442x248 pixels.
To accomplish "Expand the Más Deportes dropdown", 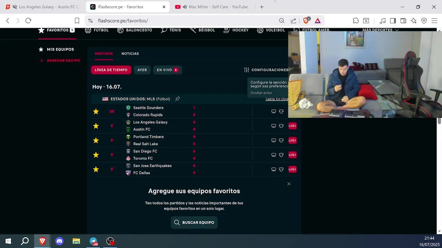I will pos(381,30).
